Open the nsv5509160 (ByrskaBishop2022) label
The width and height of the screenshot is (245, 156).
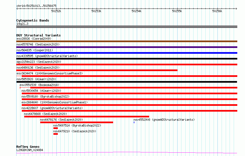click(x=45, y=96)
